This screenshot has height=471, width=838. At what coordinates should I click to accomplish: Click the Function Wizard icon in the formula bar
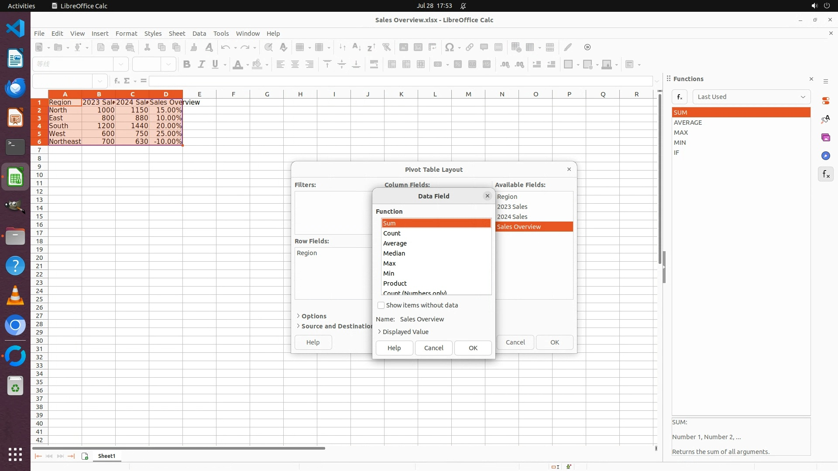tap(117, 81)
